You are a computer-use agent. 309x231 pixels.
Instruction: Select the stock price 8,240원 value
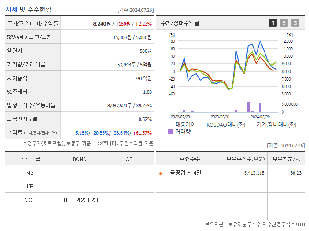pyautogui.click(x=102, y=24)
